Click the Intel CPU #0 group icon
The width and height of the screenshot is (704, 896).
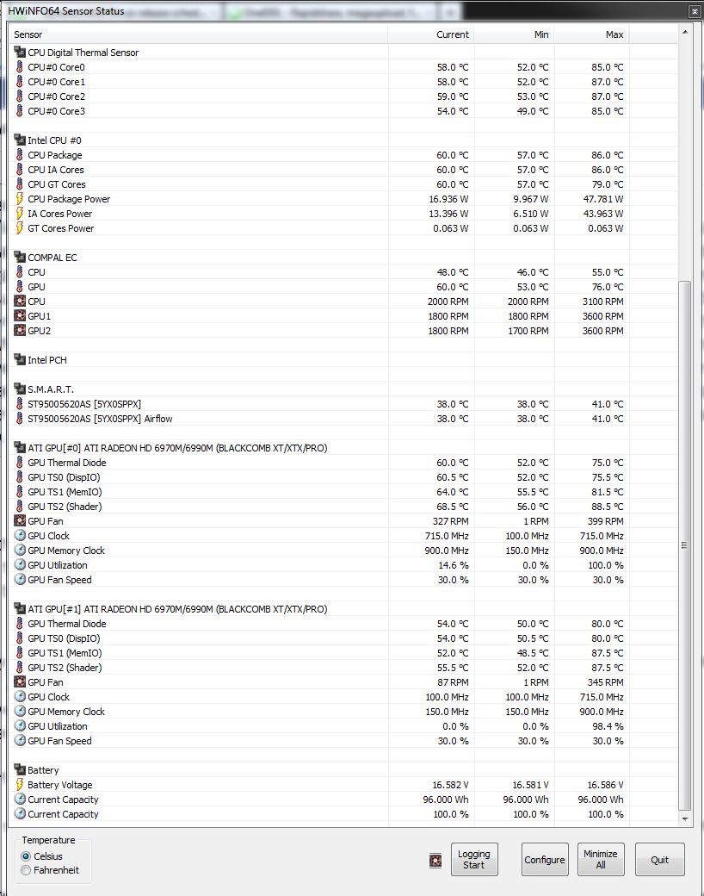[20, 140]
